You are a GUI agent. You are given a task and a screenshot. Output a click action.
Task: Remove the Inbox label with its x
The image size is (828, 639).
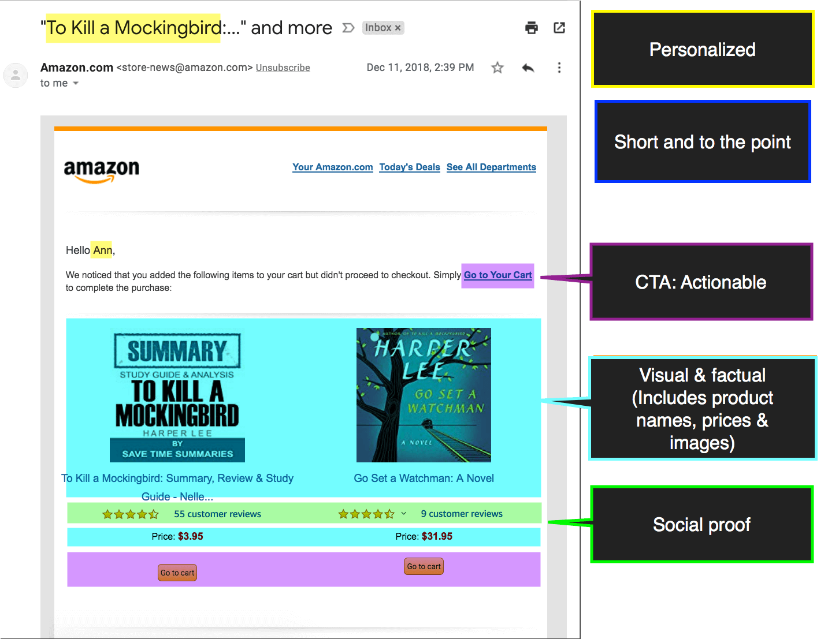pyautogui.click(x=398, y=28)
